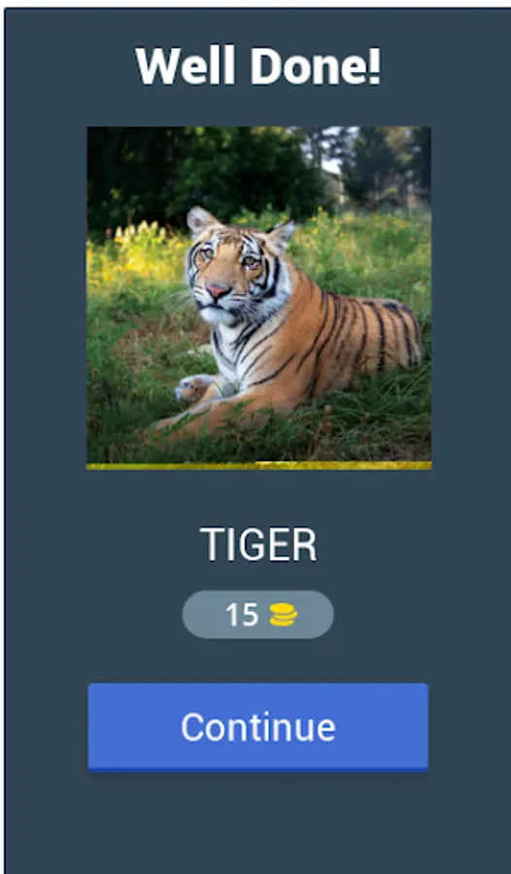Image resolution: width=511 pixels, height=874 pixels.
Task: Click the yellow flowers in the photo
Action: (140, 246)
